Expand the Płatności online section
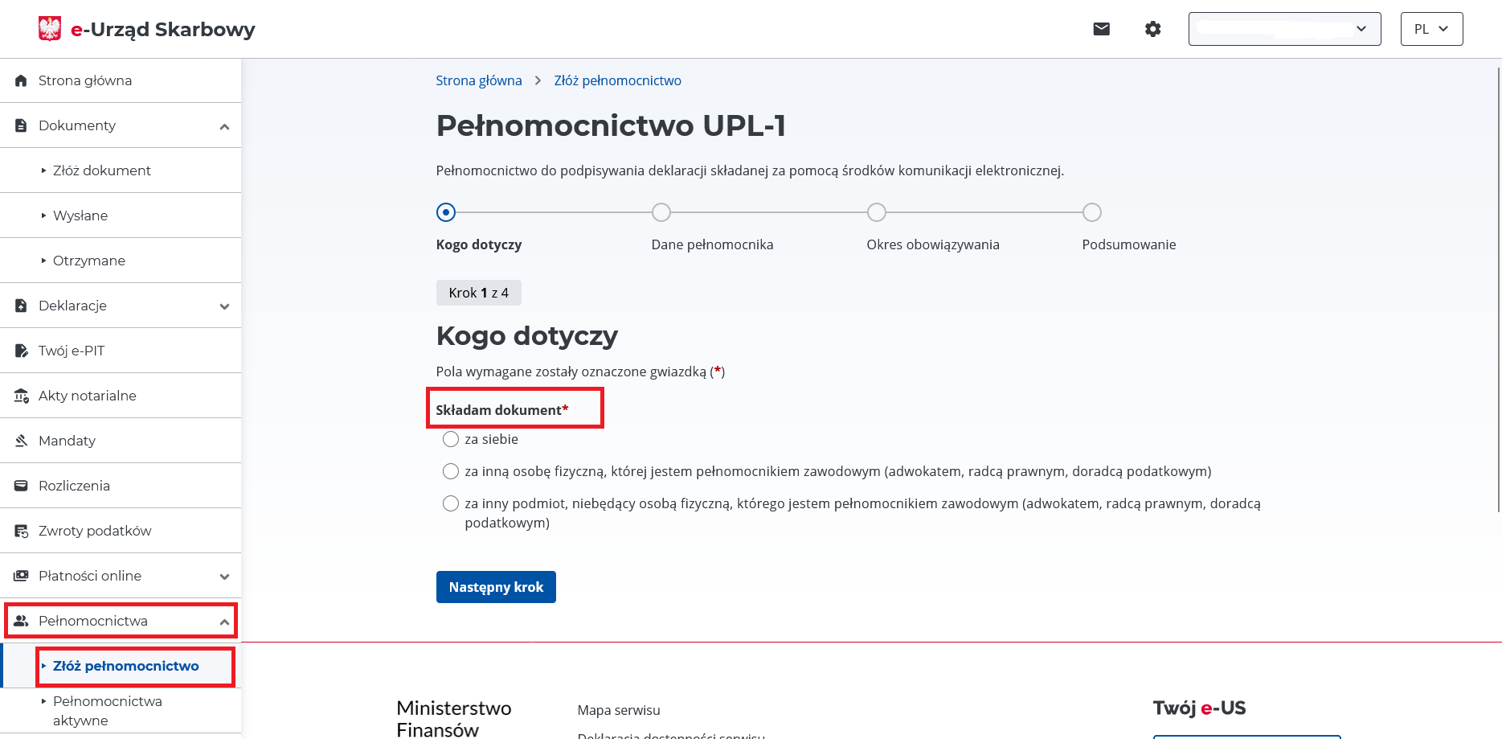The image size is (1502, 739). 224,577
